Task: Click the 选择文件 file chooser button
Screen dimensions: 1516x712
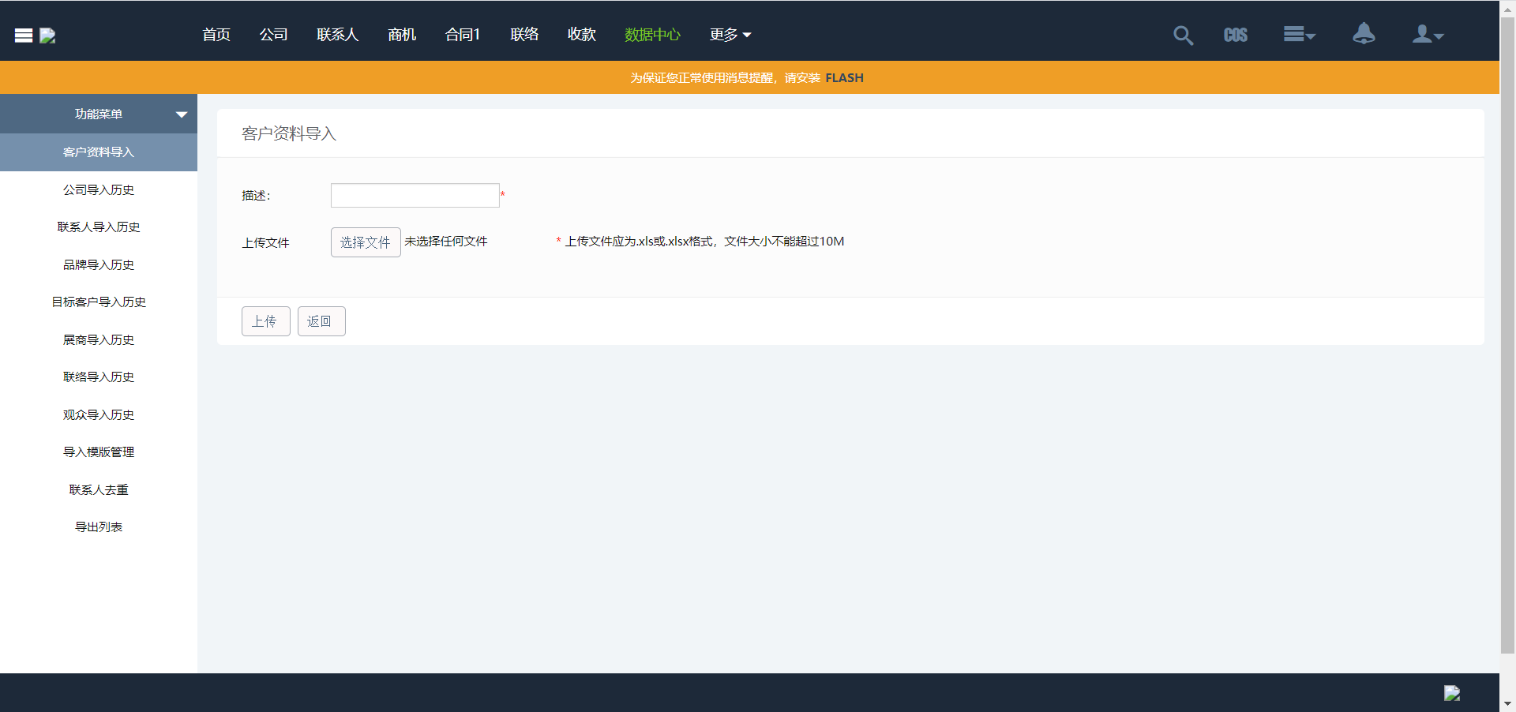Action: coord(366,242)
